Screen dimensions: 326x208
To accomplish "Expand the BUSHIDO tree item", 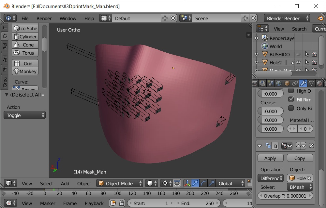I will click(x=256, y=54).
